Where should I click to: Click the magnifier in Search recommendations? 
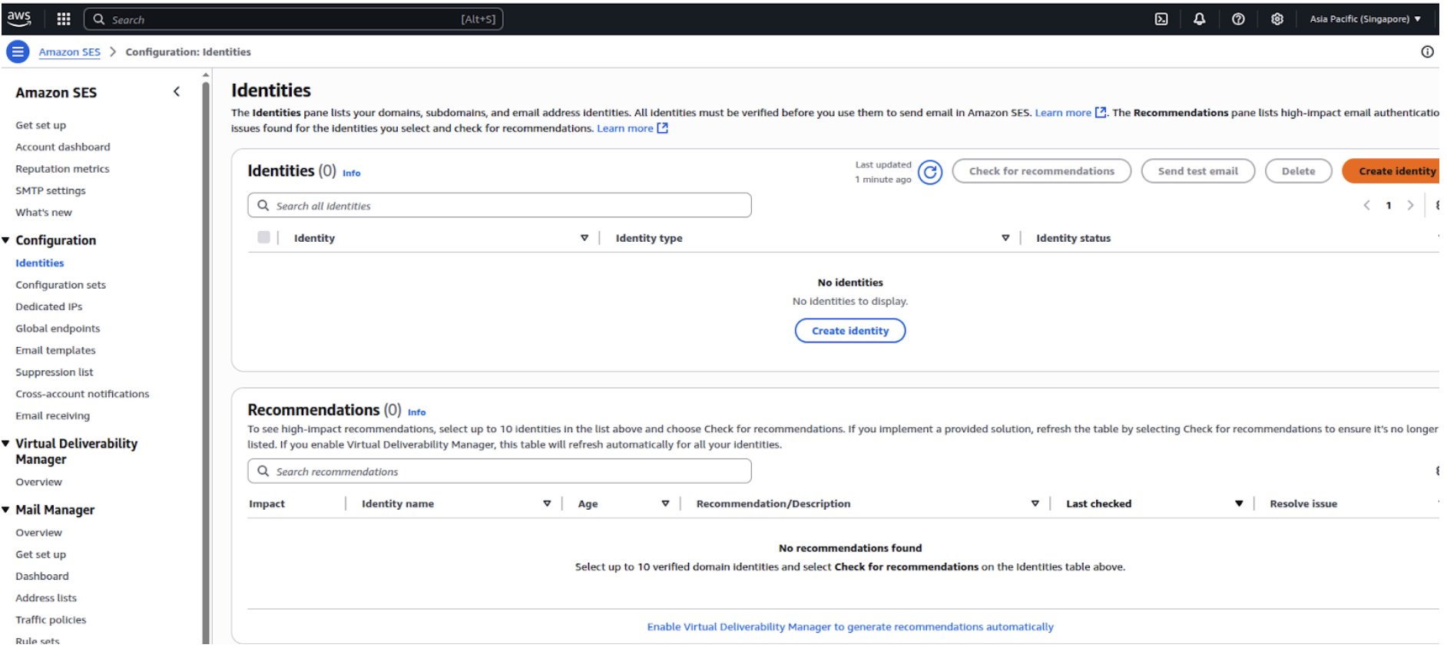pos(263,471)
